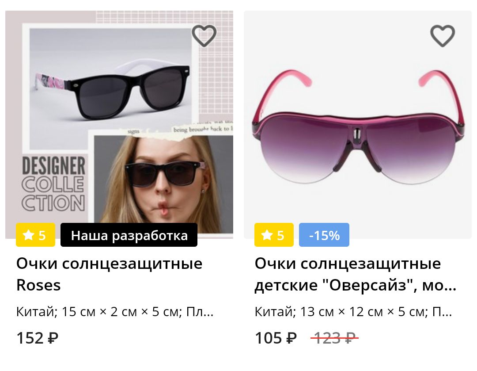Image resolution: width=477 pixels, height=371 pixels.
Task: Open the pink kids sunglasses product image
Action: point(358,125)
